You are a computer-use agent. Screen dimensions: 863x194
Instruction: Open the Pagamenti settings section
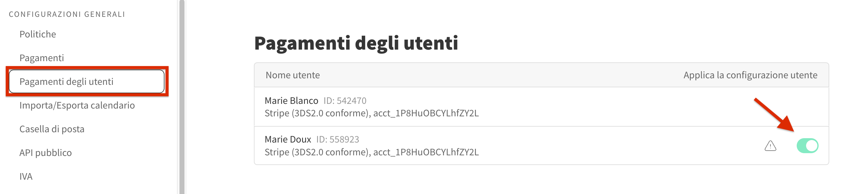coord(42,57)
